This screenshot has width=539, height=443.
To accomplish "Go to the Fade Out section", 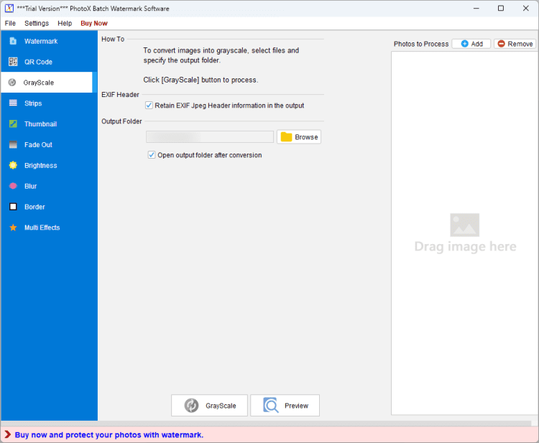I will pos(49,144).
